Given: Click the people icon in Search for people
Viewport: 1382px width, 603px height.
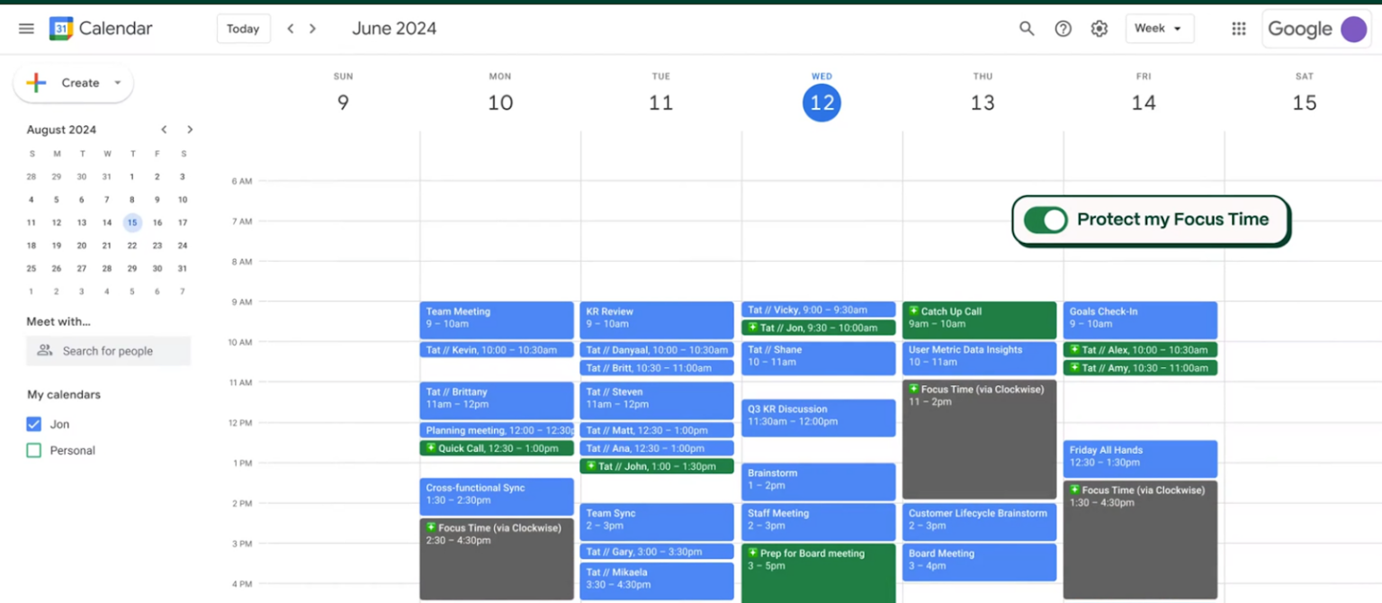Looking at the screenshot, I should tap(44, 350).
